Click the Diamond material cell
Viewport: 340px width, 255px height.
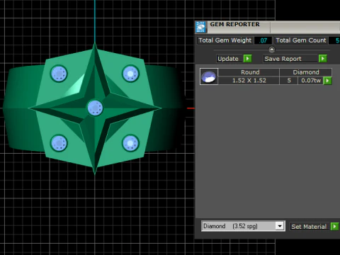point(306,72)
